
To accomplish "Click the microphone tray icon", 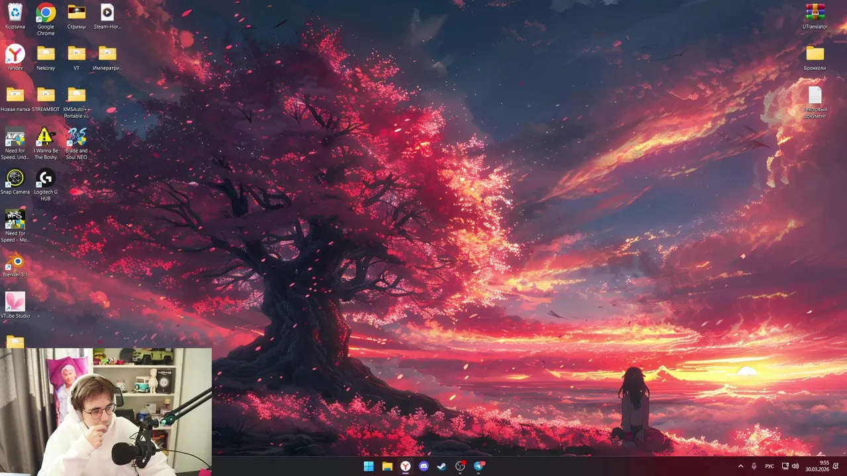I will coord(754,466).
